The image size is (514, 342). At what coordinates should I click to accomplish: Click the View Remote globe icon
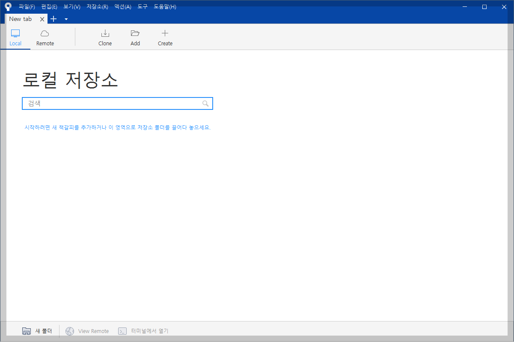coord(70,331)
